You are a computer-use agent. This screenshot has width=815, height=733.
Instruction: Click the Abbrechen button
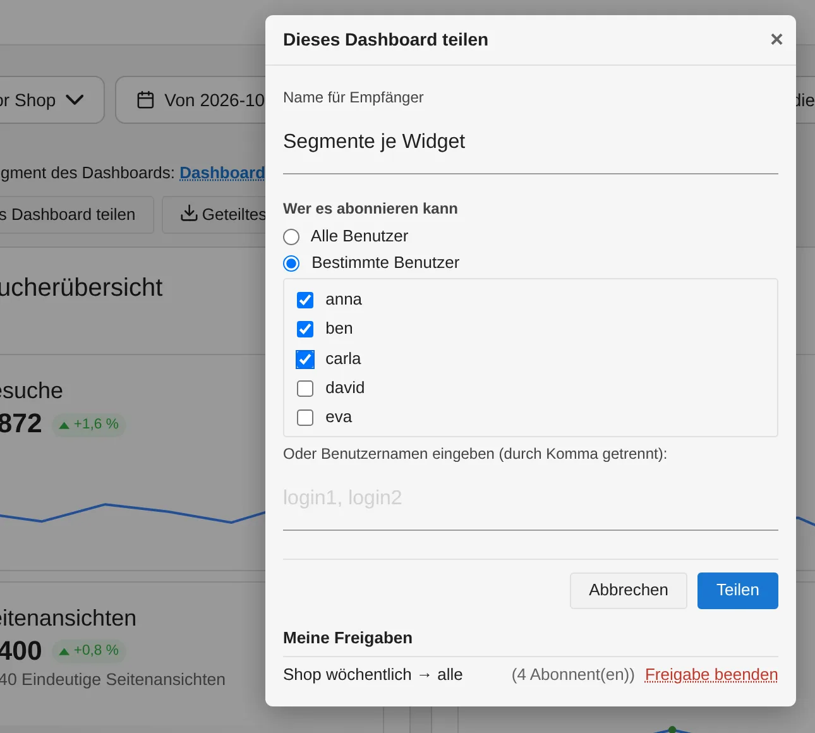(628, 590)
